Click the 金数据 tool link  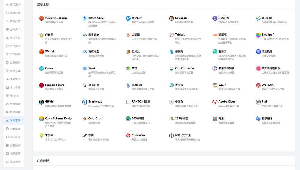click(x=136, y=35)
